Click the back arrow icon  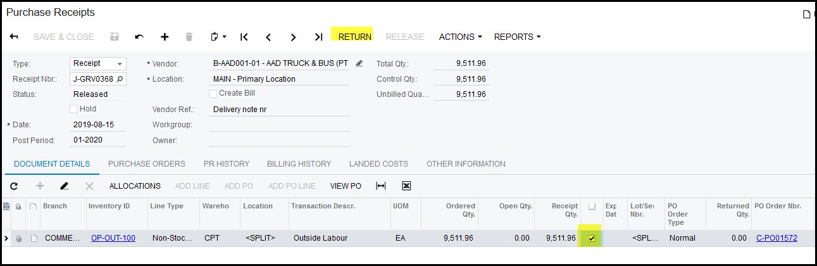click(14, 37)
